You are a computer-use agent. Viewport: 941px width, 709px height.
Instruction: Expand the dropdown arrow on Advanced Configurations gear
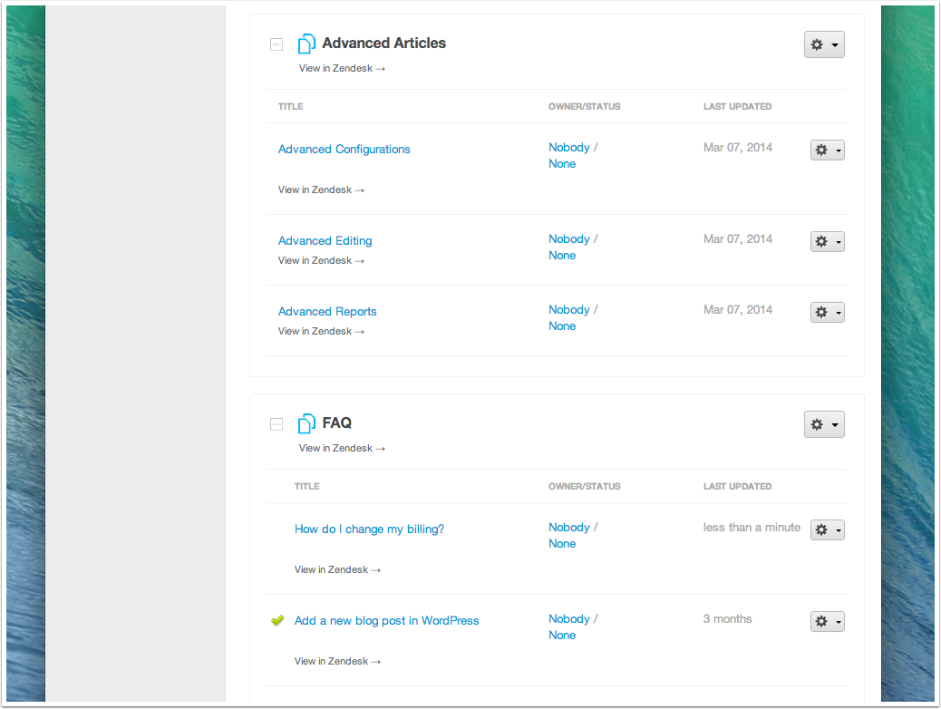click(837, 150)
